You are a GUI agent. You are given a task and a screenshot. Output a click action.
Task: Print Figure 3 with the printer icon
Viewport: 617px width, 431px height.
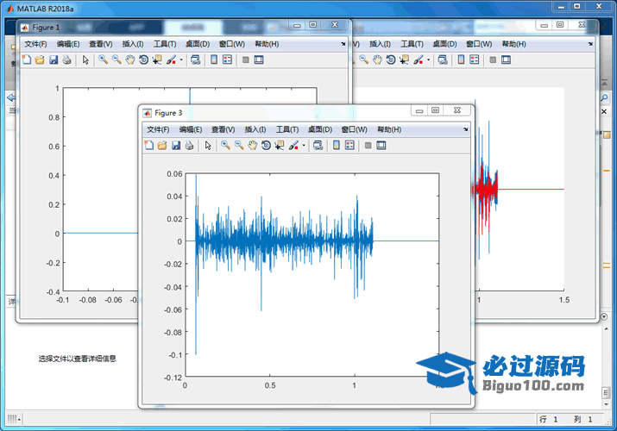188,146
